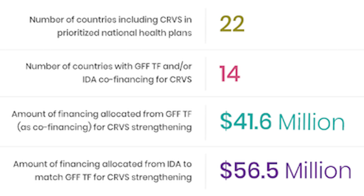
Task: Select the teal $41.6 amount
Action: point(246,122)
